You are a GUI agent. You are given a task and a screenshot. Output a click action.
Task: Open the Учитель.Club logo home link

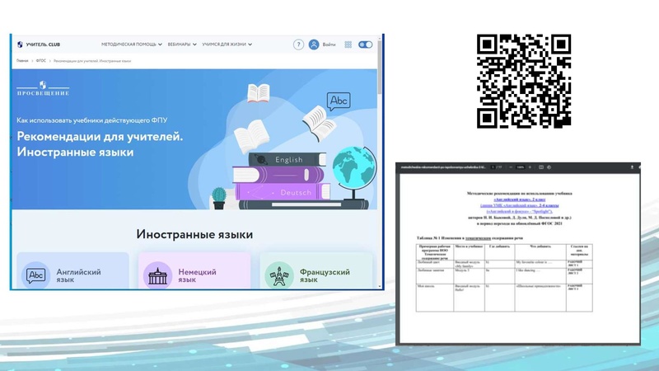pos(39,45)
